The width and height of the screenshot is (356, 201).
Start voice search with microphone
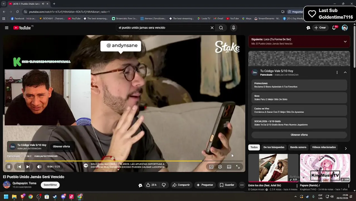click(x=234, y=28)
